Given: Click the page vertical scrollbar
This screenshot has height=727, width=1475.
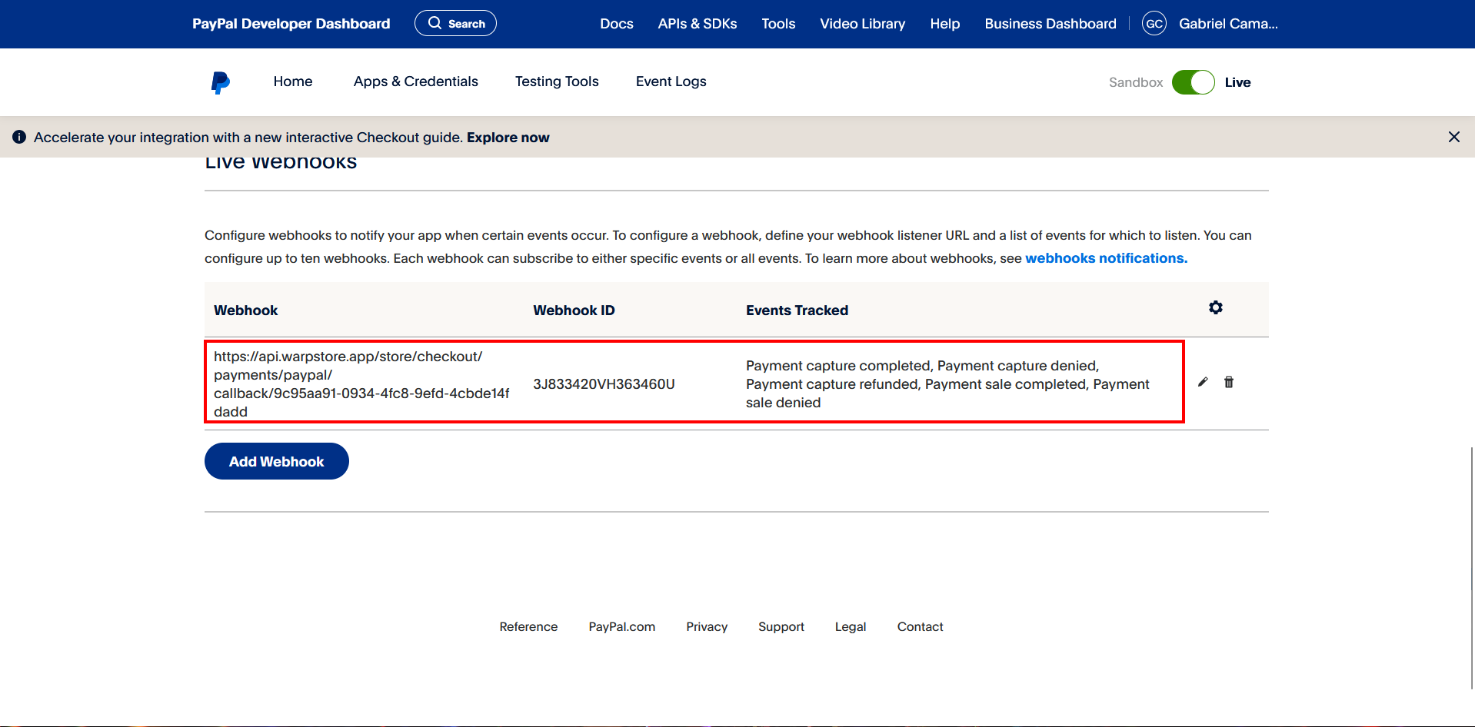Looking at the screenshot, I should [x=1472, y=567].
